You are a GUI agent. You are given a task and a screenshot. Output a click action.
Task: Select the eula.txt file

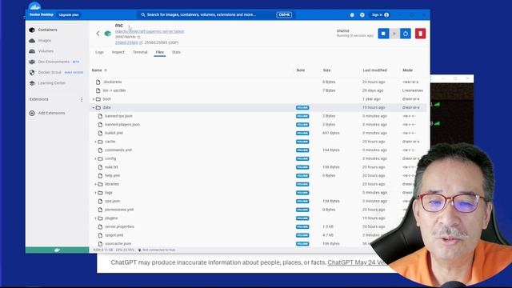click(111, 167)
